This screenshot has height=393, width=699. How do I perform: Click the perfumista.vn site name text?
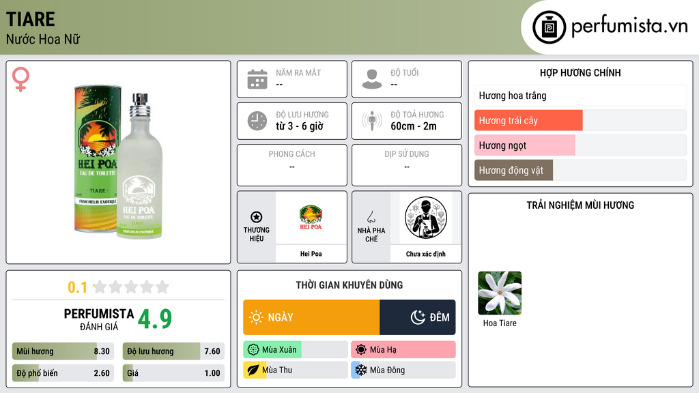pos(629,27)
